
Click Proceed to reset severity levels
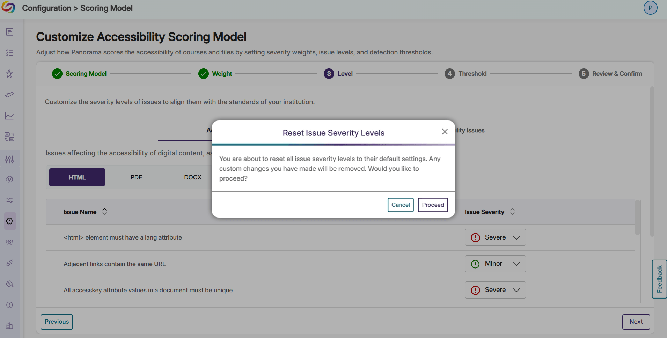(x=433, y=205)
